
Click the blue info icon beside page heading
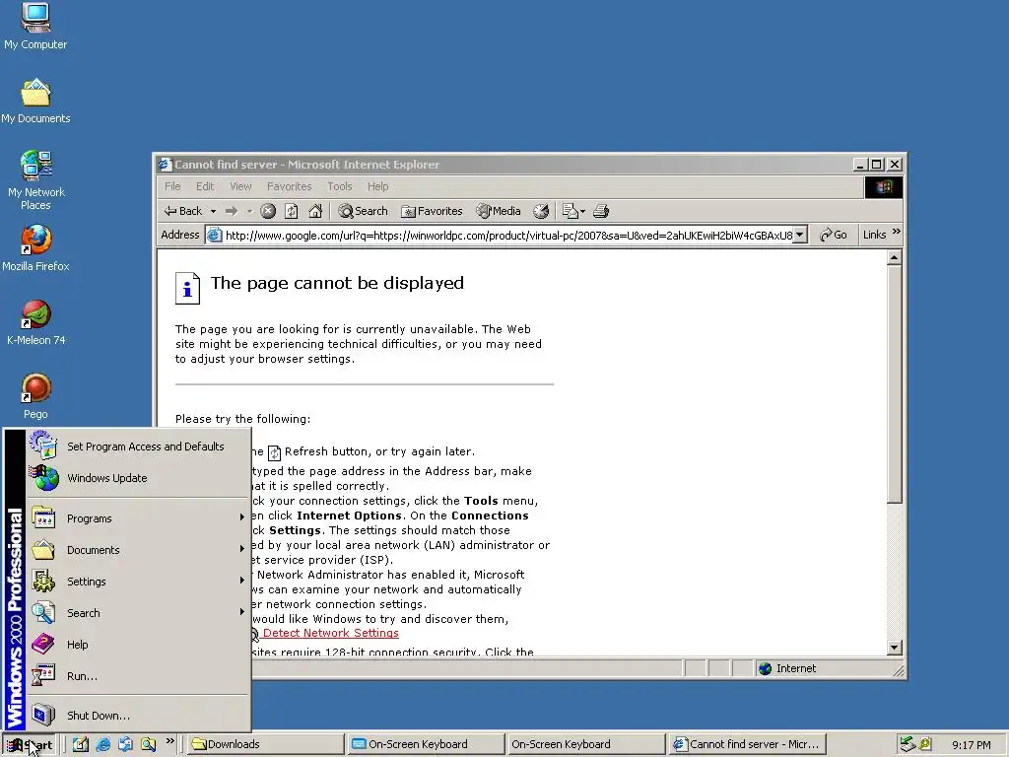click(187, 287)
